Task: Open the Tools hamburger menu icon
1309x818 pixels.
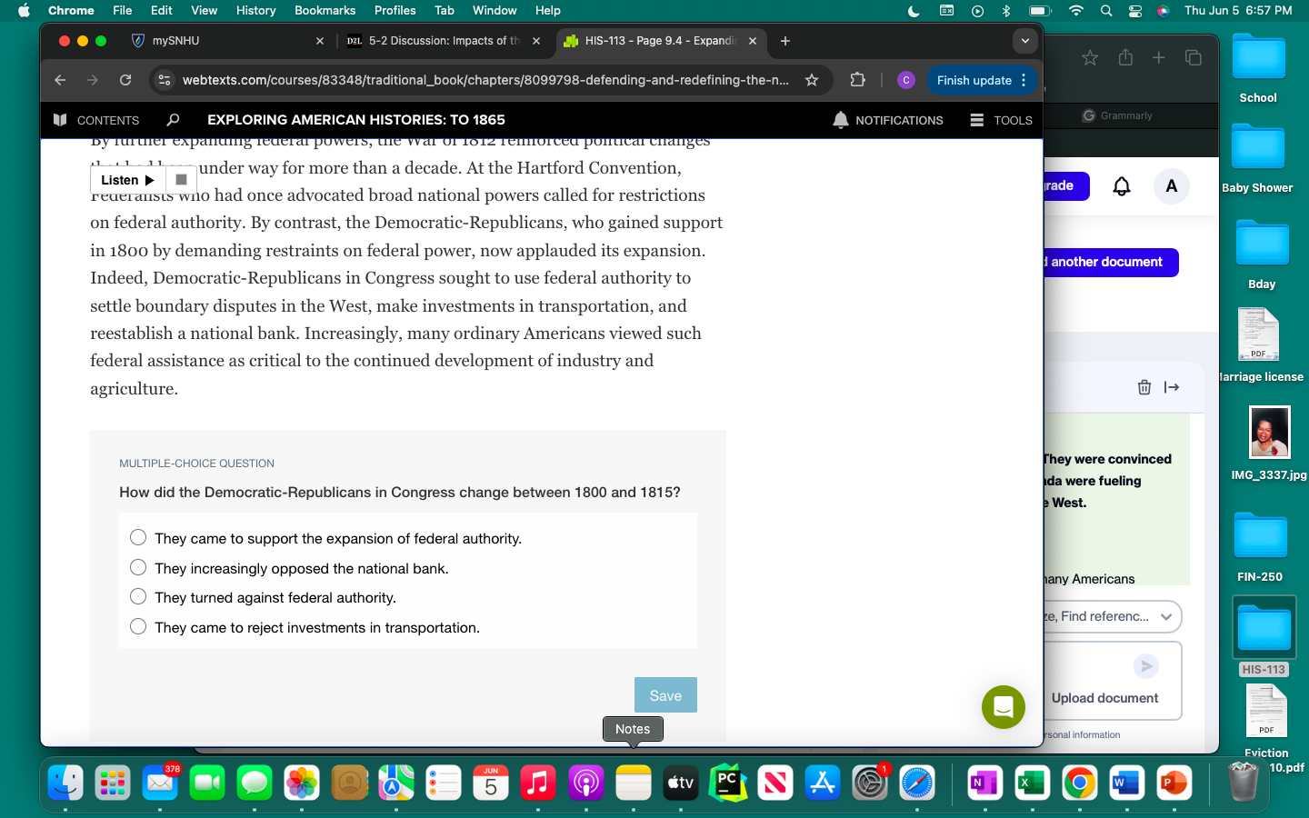Action: tap(975, 119)
